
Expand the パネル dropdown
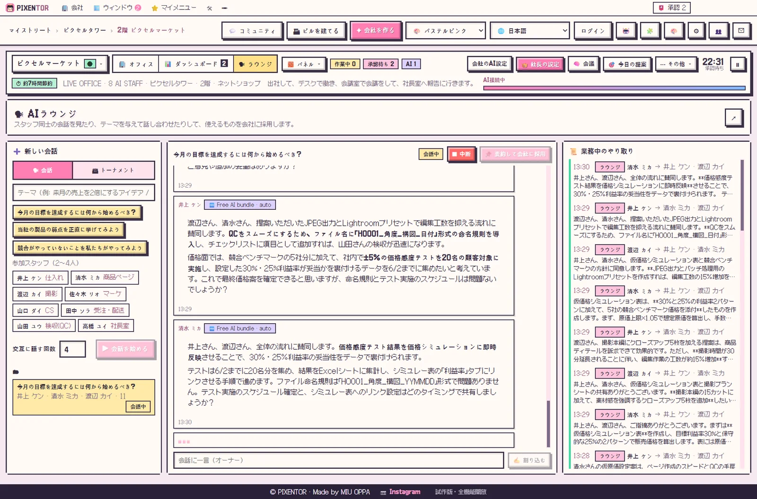(x=304, y=64)
